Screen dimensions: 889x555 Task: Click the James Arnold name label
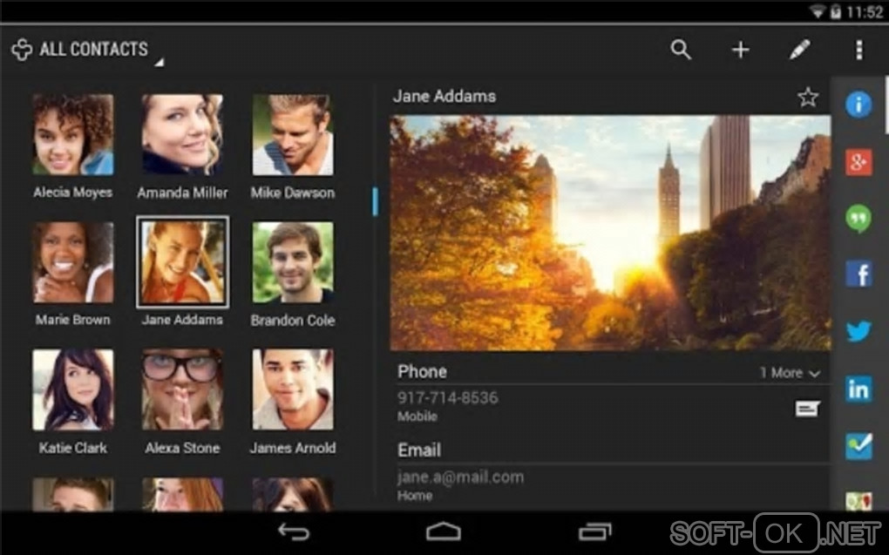click(x=293, y=448)
